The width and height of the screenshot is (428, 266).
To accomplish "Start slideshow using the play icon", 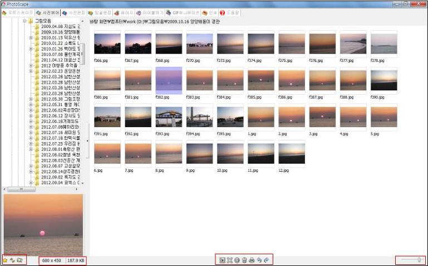I will pos(222,260).
